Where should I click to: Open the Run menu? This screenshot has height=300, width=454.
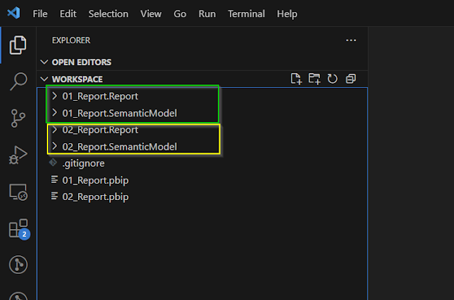[x=207, y=13]
